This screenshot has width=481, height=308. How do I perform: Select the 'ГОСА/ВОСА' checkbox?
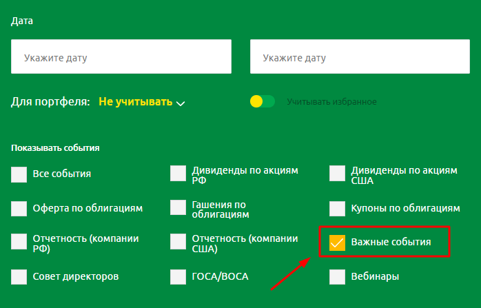click(x=178, y=276)
